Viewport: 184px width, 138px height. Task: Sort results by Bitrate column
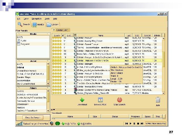click(x=157, y=35)
